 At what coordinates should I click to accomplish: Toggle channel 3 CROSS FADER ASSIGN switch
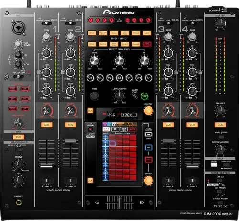coord(168,181)
